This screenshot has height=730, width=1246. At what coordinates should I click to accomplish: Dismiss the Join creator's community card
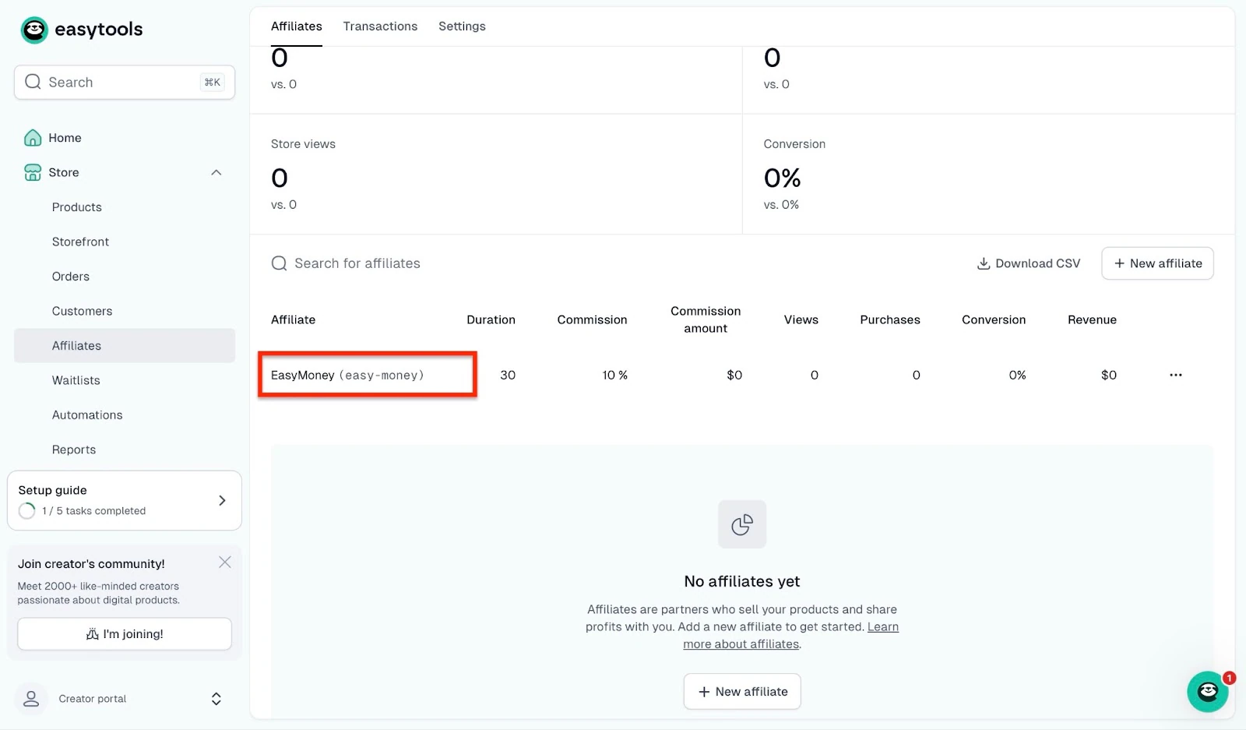225,562
